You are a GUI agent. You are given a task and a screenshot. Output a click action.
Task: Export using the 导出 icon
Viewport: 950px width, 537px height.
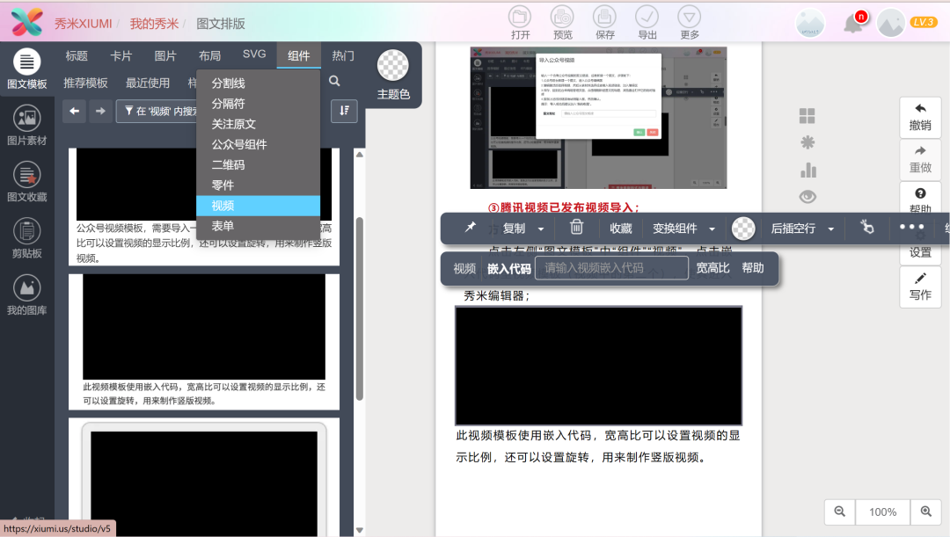pos(647,23)
